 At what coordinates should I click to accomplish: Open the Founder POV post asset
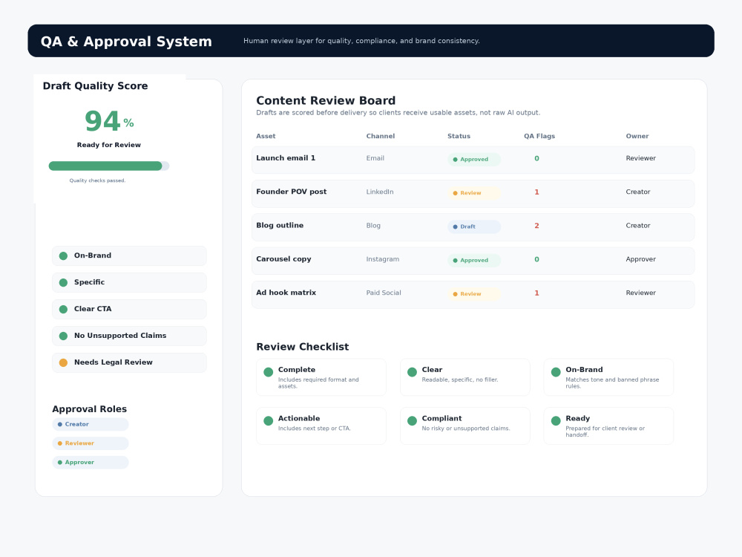[x=292, y=192]
